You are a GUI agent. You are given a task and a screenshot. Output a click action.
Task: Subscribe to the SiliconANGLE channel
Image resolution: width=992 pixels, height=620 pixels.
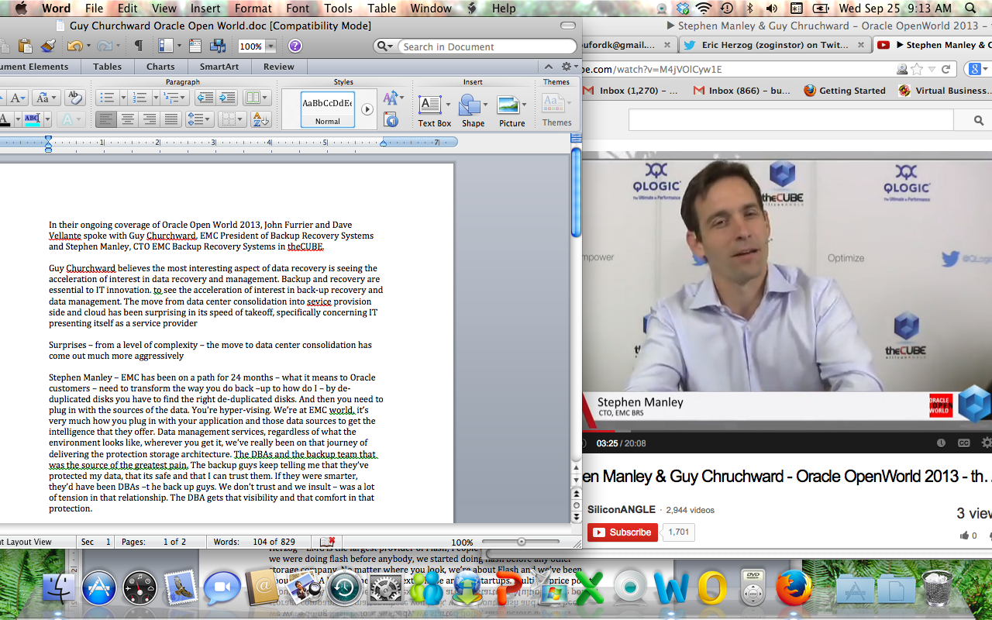622,532
